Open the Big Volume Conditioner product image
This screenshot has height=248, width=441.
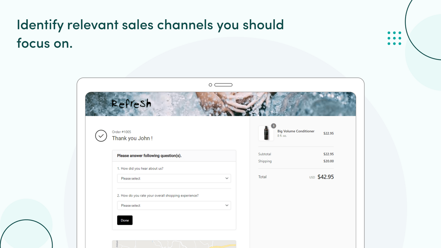pos(266,133)
